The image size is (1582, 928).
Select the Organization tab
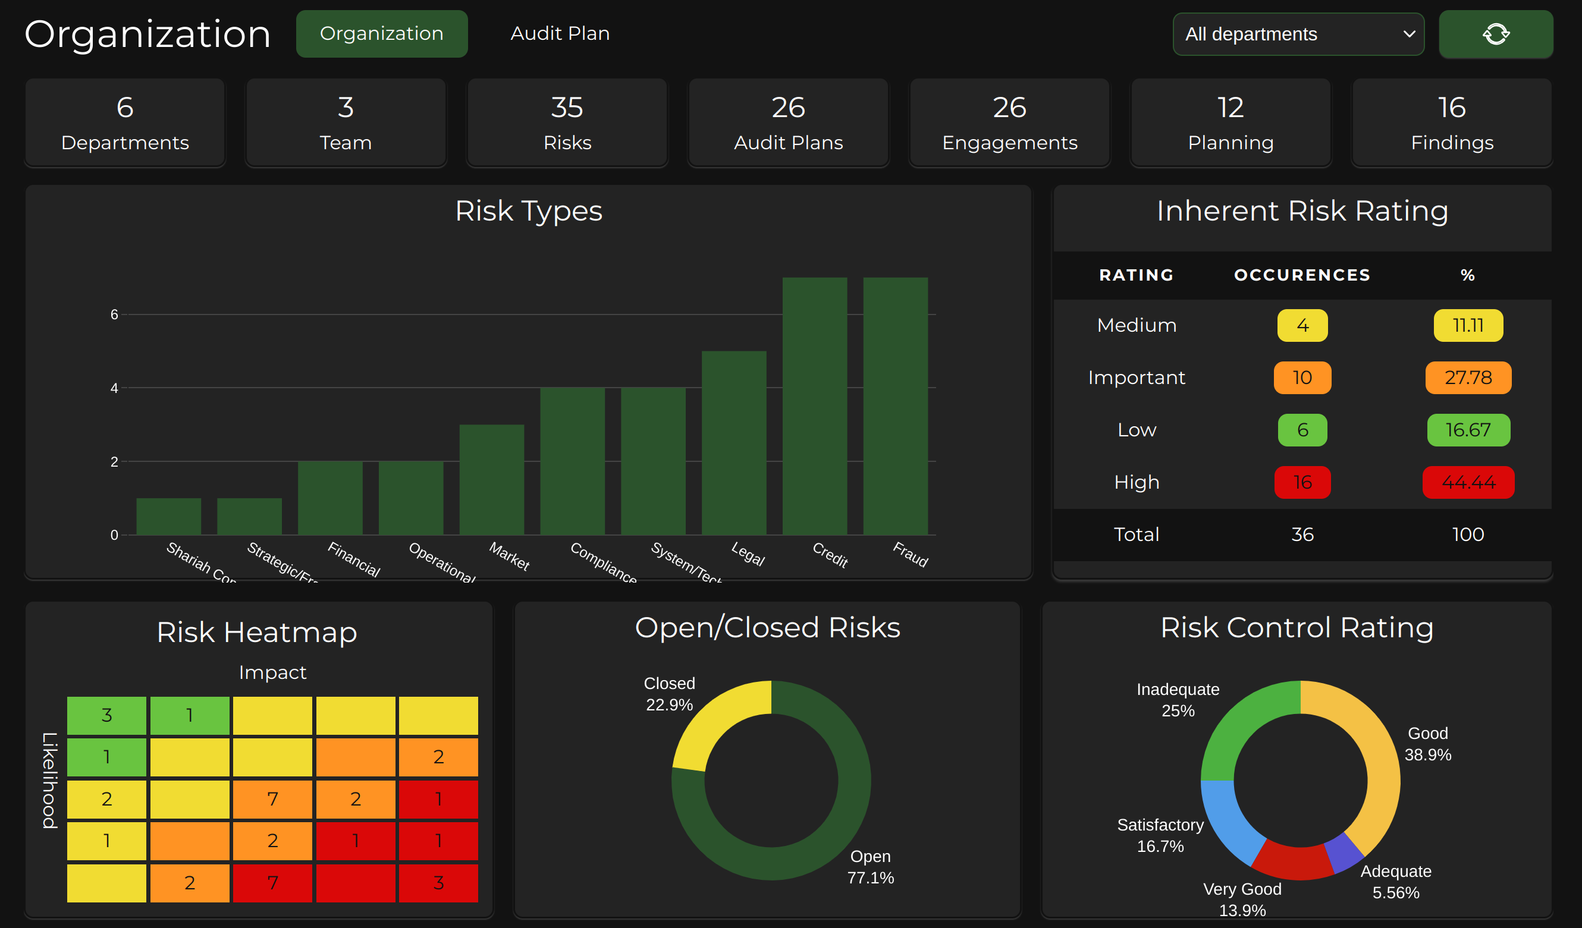[381, 33]
